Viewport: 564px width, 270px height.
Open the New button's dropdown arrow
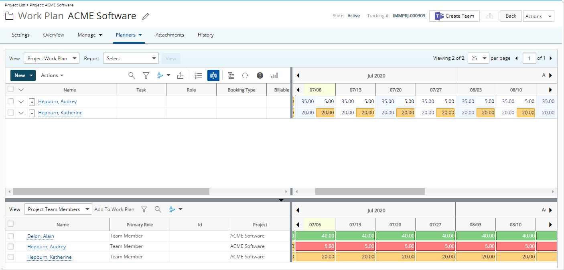pyautogui.click(x=31, y=75)
